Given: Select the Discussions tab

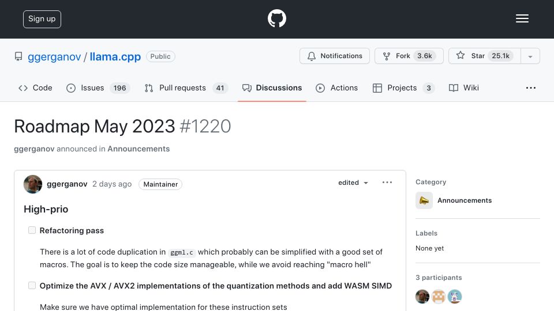Looking at the screenshot, I should pos(272,88).
